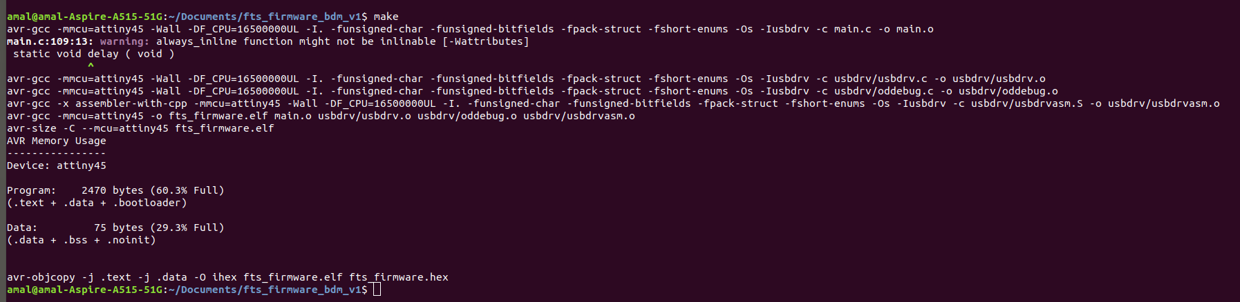Screen dimensions: 1240x302
Task: Click the '(29.3% Full)' data usage text
Action: click(x=187, y=228)
